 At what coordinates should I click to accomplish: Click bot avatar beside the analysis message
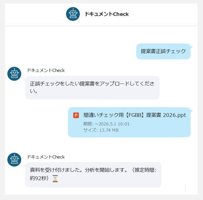(14, 159)
